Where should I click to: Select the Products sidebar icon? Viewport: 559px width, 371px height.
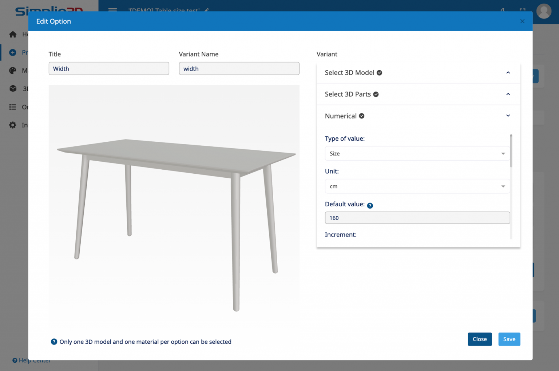[x=13, y=52]
